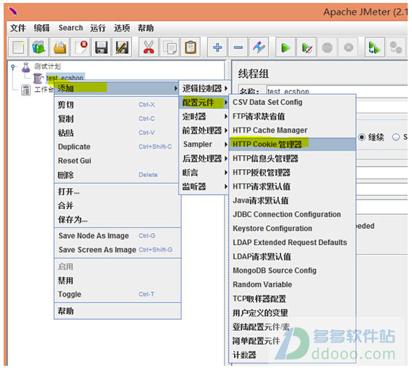The width and height of the screenshot is (412, 368).
Task: Click Duplicate in context menu
Action: [x=117, y=146]
